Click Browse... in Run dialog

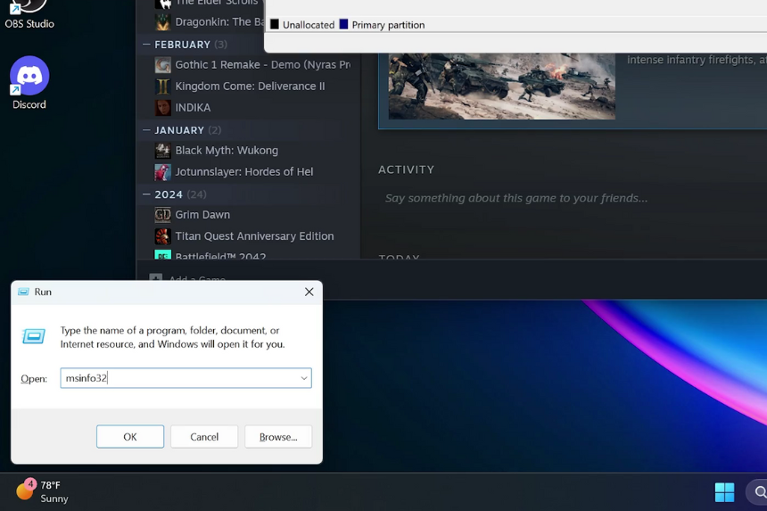pos(278,437)
